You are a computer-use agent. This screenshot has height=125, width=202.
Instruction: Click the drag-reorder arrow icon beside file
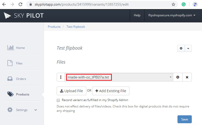(61, 77)
